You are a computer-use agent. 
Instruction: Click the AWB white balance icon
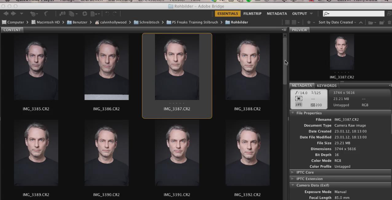tap(299, 105)
